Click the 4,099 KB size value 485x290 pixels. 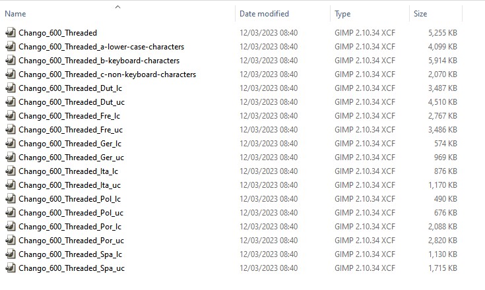pyautogui.click(x=443, y=47)
